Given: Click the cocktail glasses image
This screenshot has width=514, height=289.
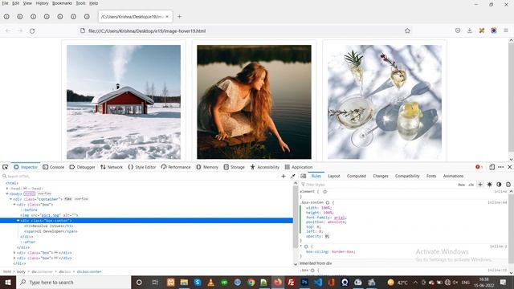Looking at the screenshot, I should 385,102.
